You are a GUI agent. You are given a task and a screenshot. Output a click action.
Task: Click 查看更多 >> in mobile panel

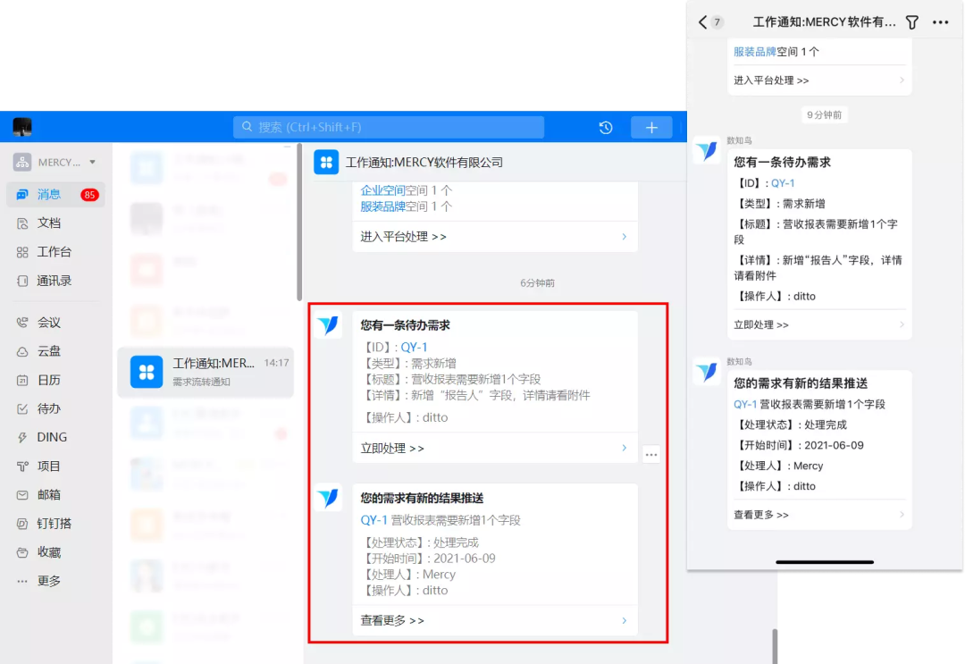tap(761, 515)
